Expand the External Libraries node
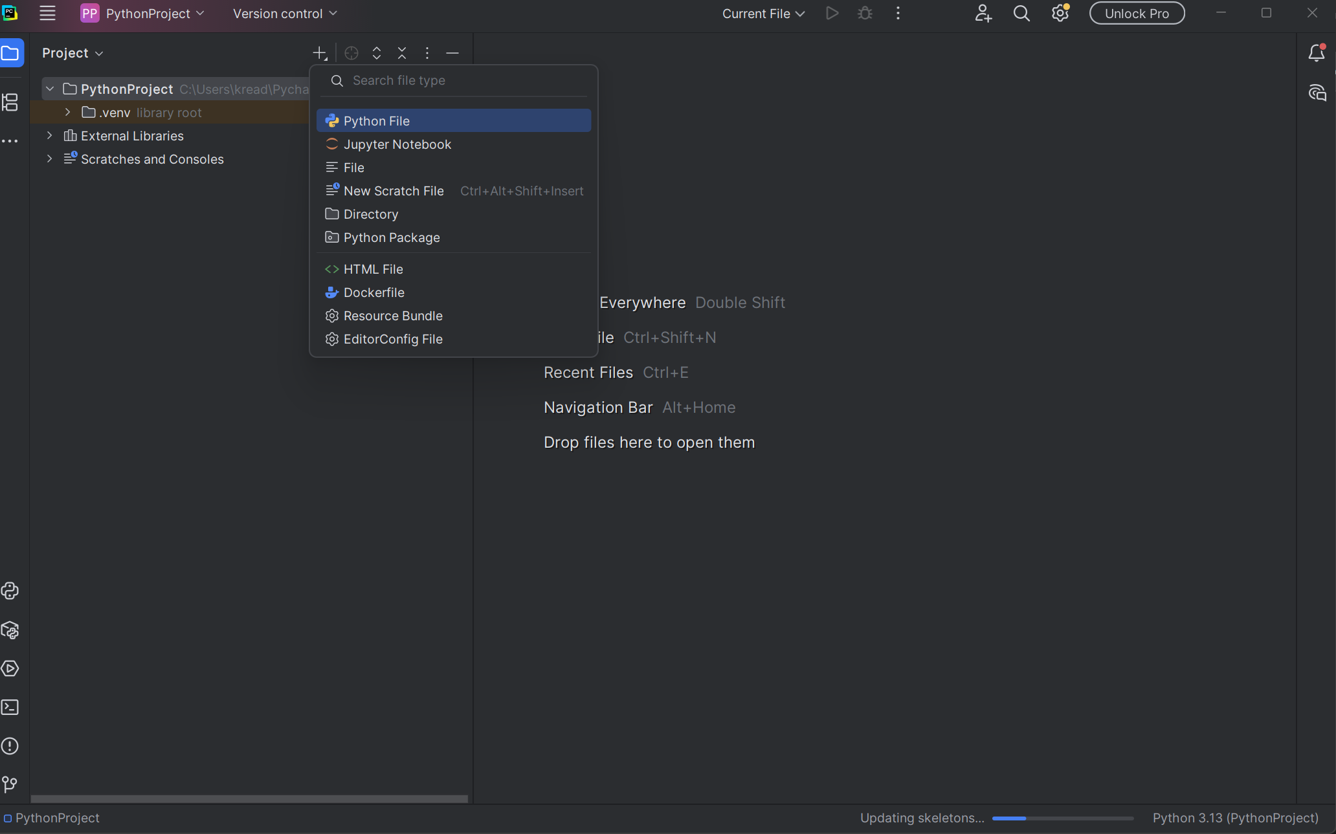Screen dimensions: 1336x834 point(49,136)
